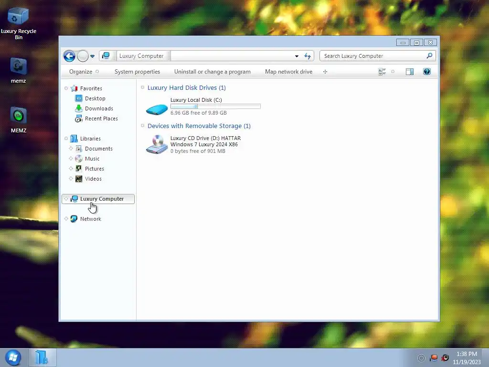Open the Pictures library

(x=94, y=169)
